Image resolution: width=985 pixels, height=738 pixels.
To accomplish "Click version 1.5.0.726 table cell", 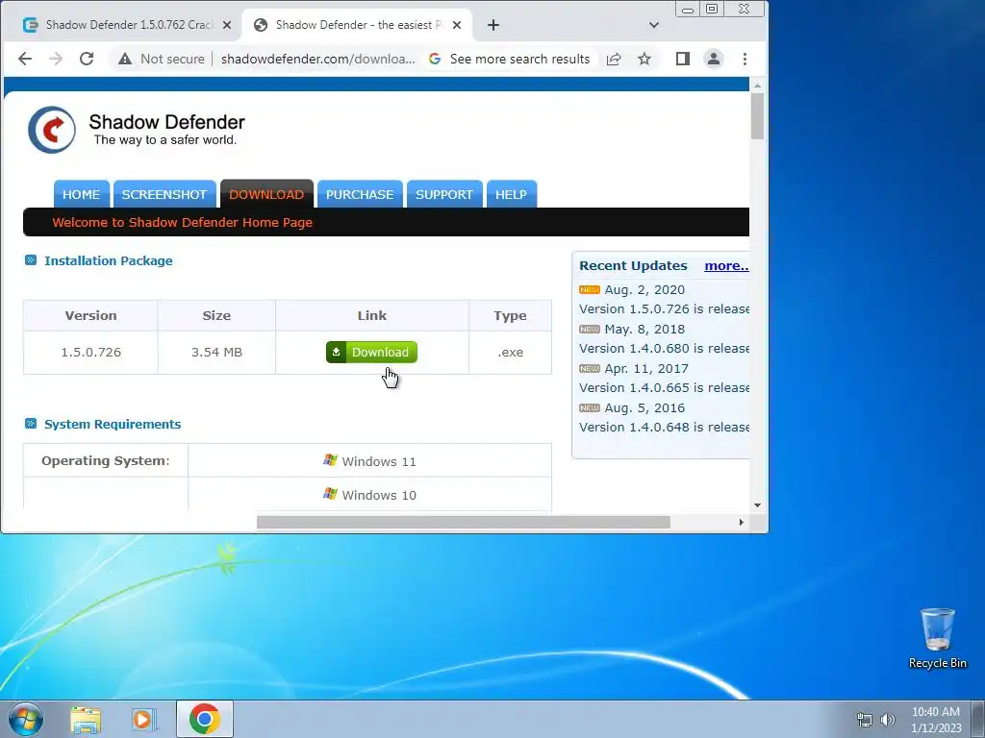I will pos(90,352).
